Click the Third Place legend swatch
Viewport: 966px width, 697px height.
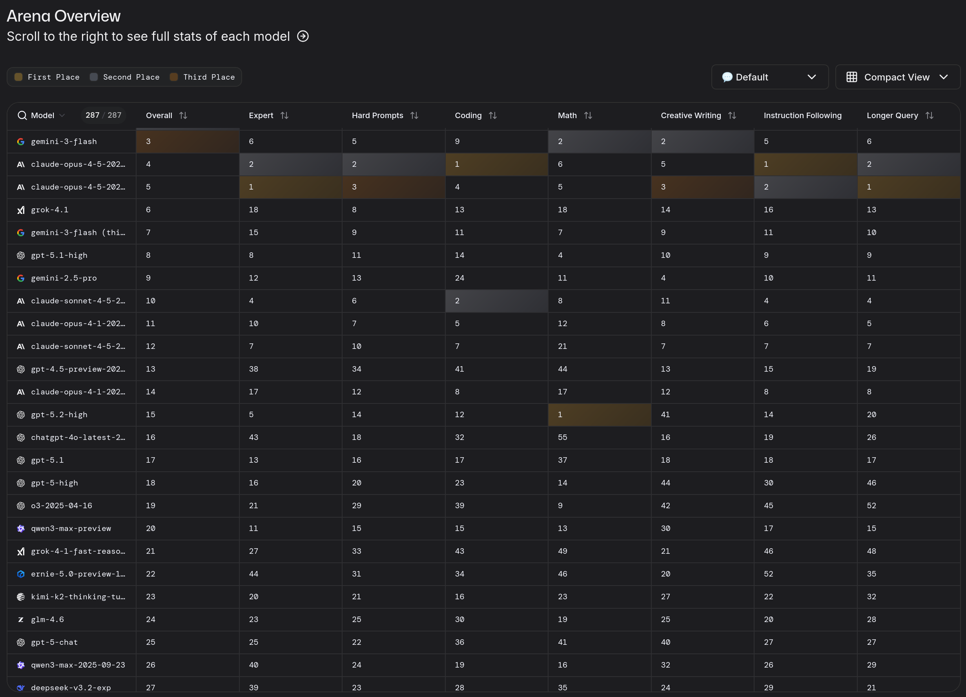174,77
